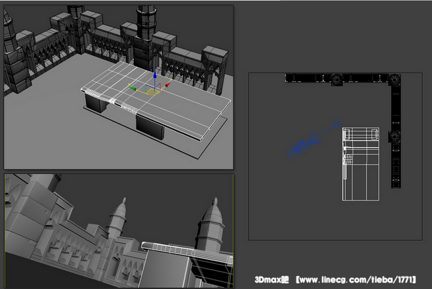Image resolution: width=432 pixels, height=289 pixels.
Task: Select the white table wireframe in the top view
Action: pyautogui.click(x=361, y=164)
